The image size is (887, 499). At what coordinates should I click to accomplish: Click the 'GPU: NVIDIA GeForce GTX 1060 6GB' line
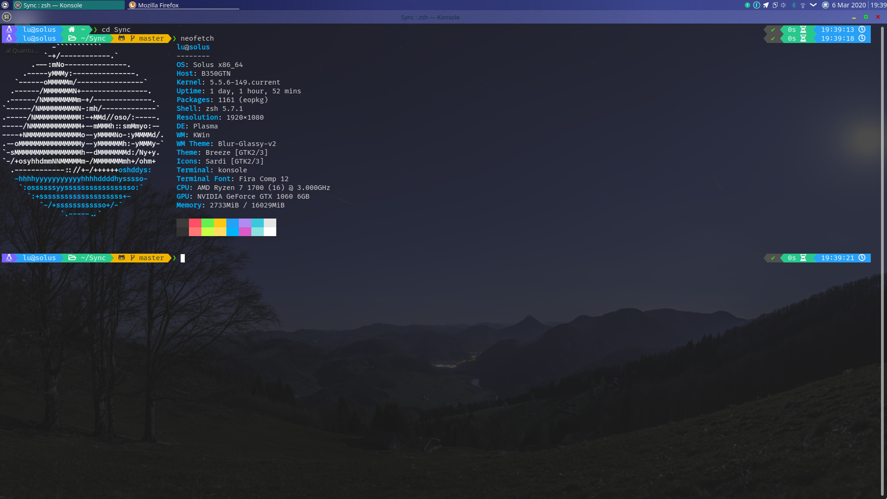tap(243, 196)
